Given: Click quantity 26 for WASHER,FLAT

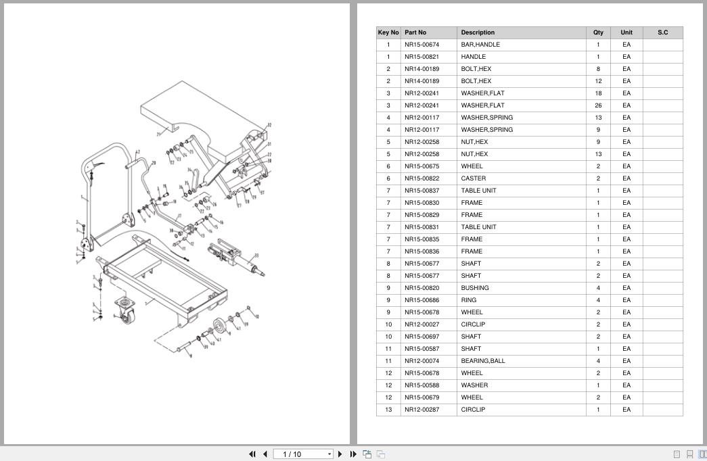Looking at the screenshot, I should 598,105.
